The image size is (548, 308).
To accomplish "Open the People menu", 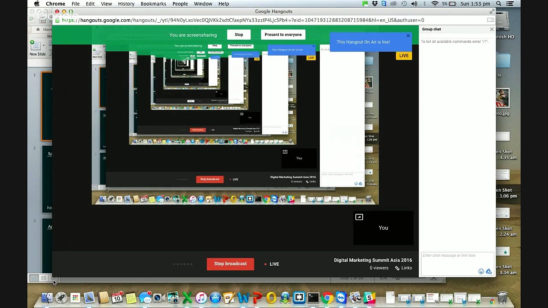I will tap(180, 4).
